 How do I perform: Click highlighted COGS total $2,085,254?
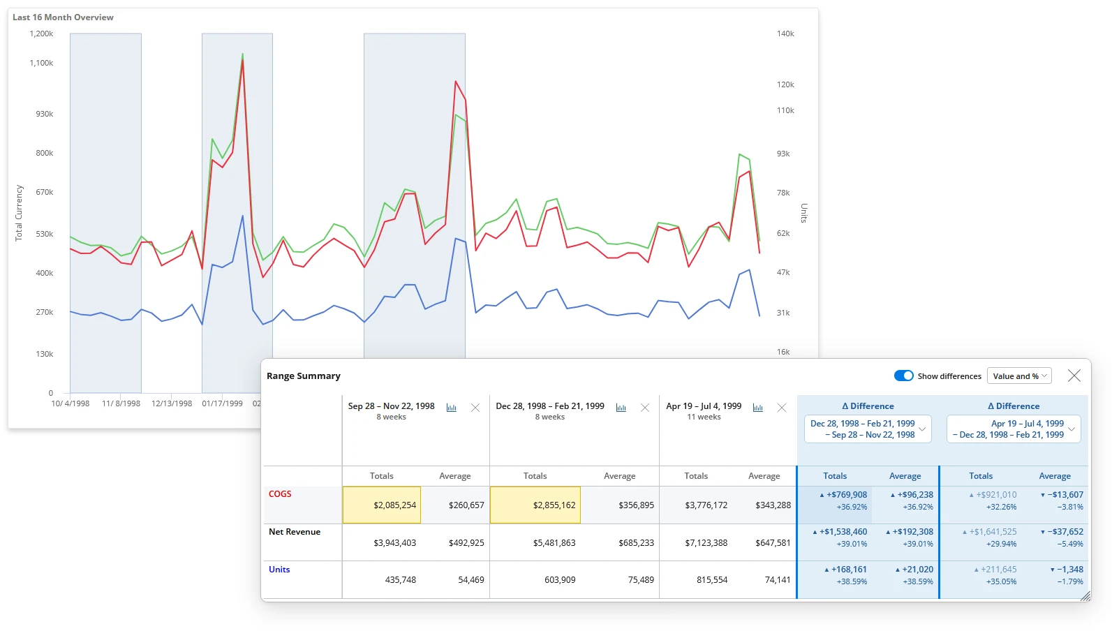(x=382, y=505)
